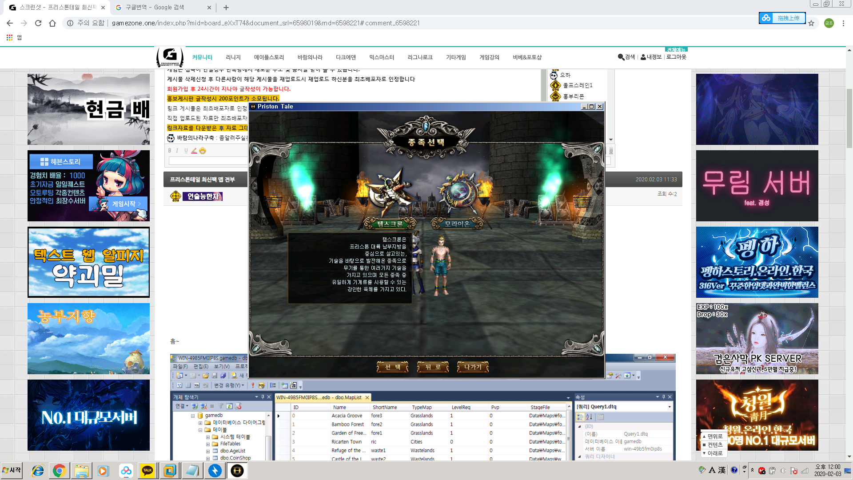Image resolution: width=853 pixels, height=480 pixels.
Task: Open 내정보 account page
Action: (651, 57)
